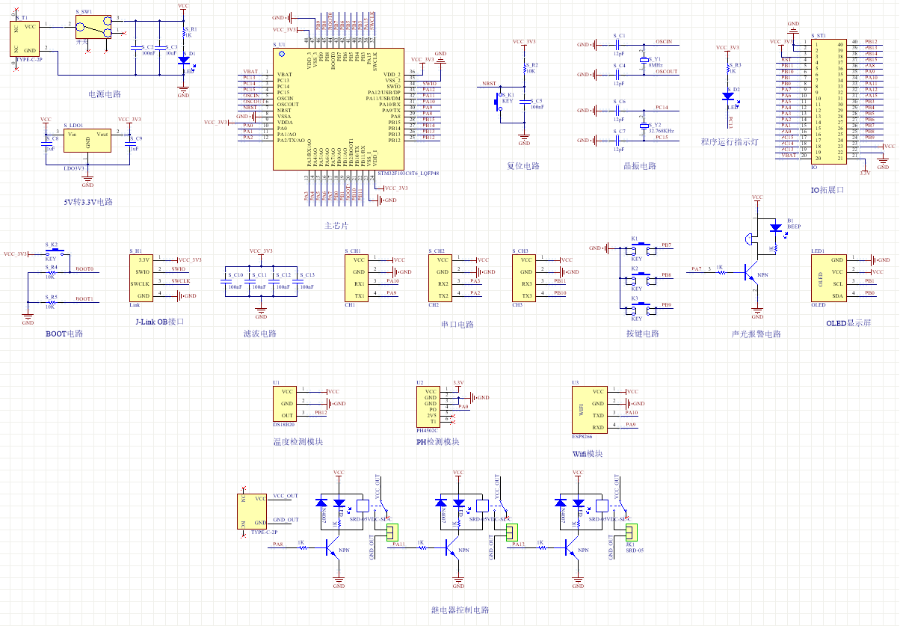Click the '晶振电路' section title
Screen dimensions: 900x626
click(x=639, y=166)
